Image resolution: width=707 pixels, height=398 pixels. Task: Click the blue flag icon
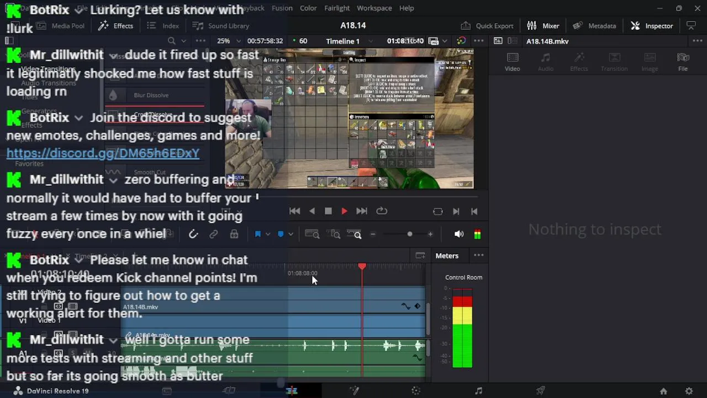pos(257,234)
